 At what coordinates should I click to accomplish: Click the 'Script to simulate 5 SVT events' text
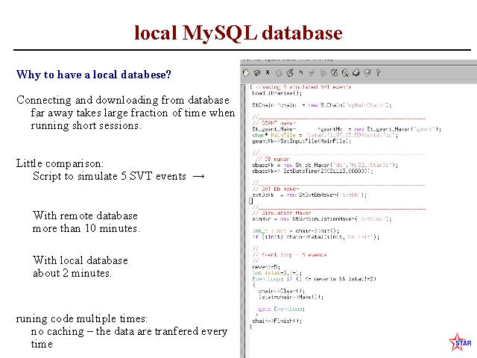(110, 176)
